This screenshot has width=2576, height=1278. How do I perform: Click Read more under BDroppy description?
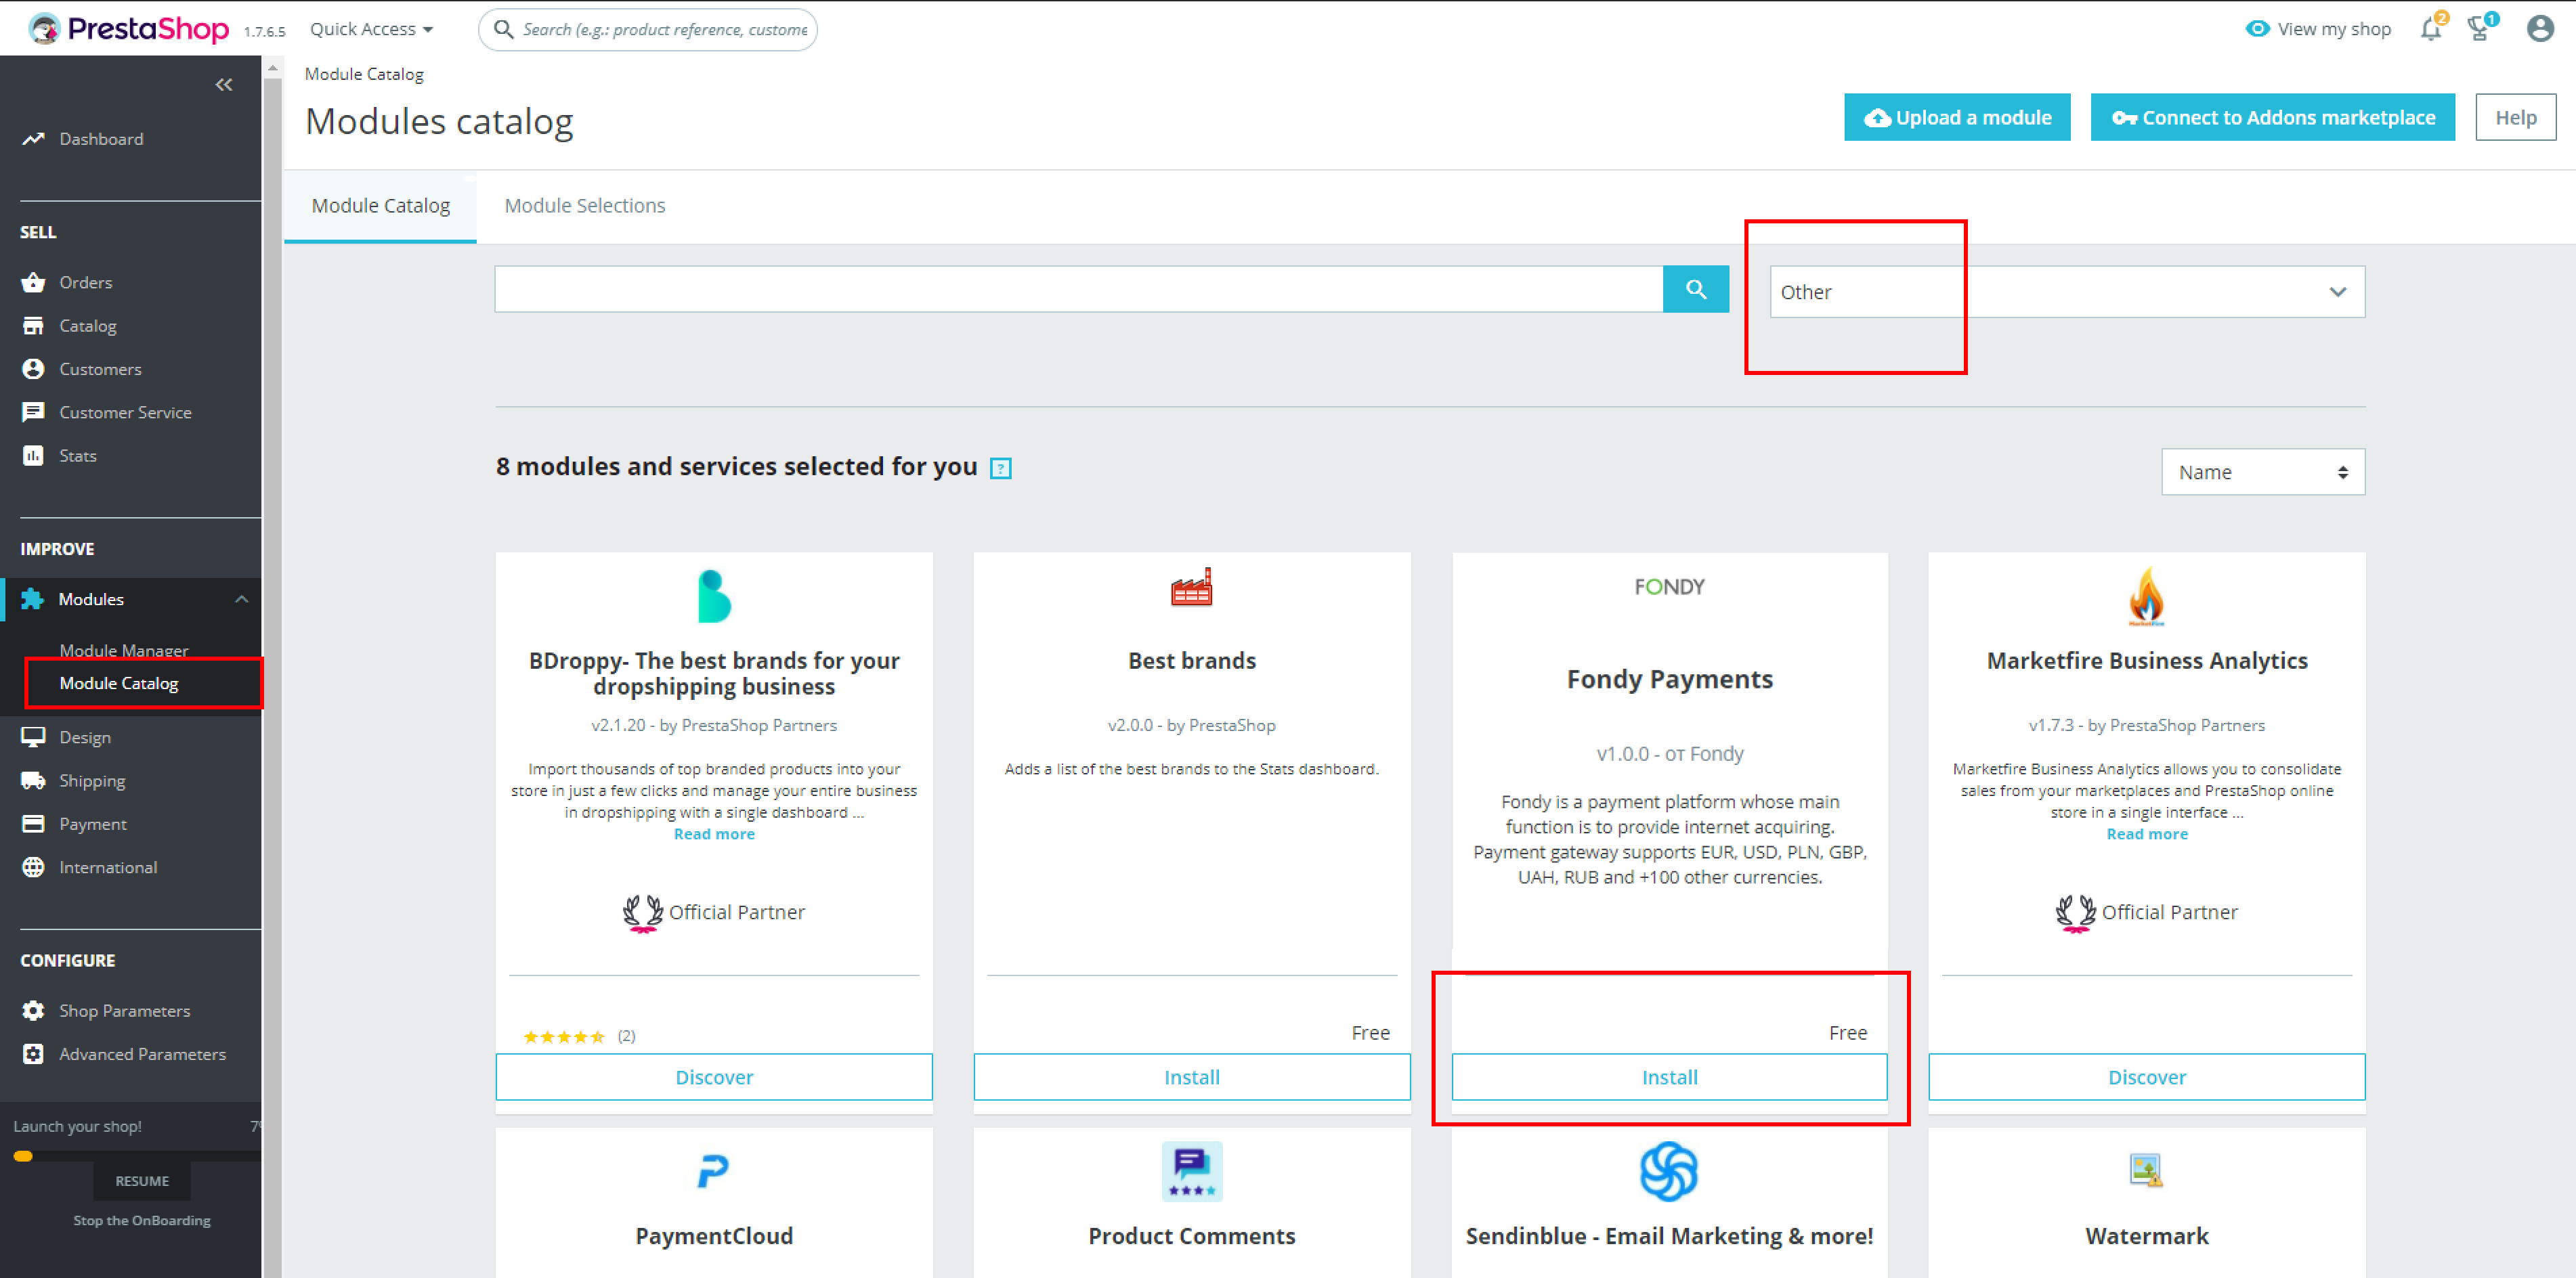pyautogui.click(x=714, y=835)
